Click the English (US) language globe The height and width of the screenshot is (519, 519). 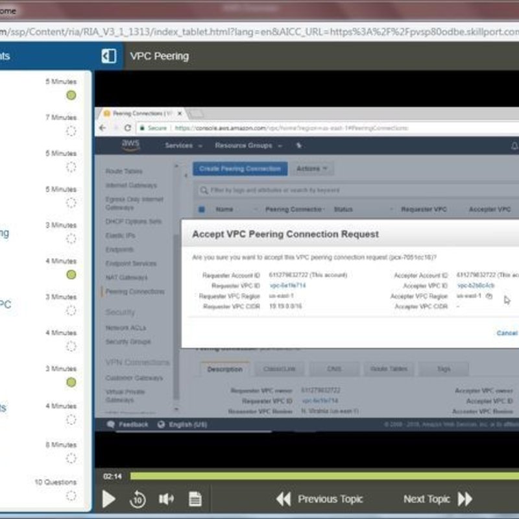pyautogui.click(x=161, y=424)
